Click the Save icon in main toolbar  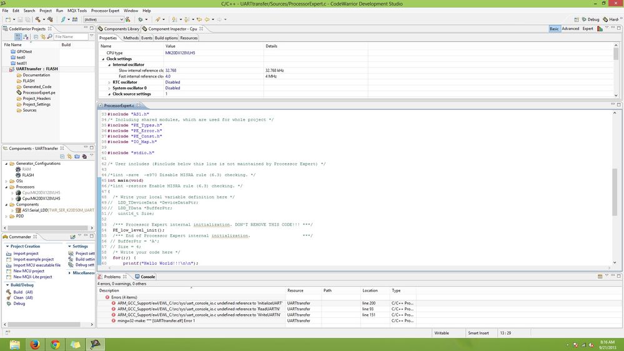pyautogui.click(x=20, y=19)
